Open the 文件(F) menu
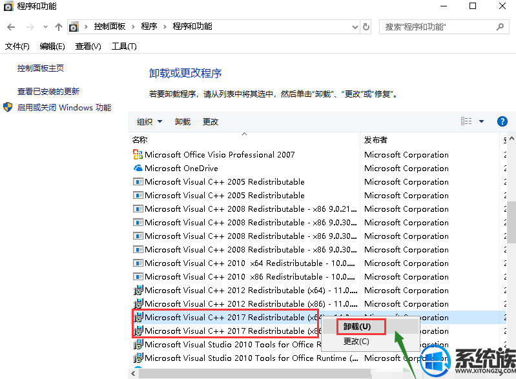Viewport: 516px width, 379px height. click(x=17, y=46)
